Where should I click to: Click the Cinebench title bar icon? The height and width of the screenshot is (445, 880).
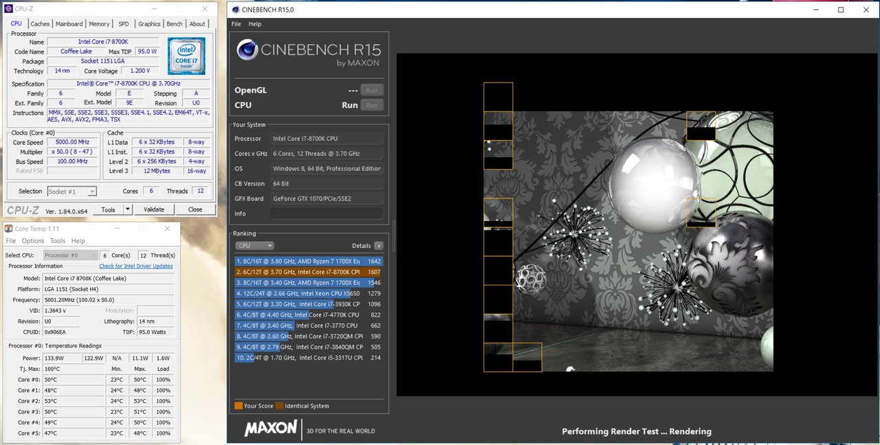(x=236, y=10)
